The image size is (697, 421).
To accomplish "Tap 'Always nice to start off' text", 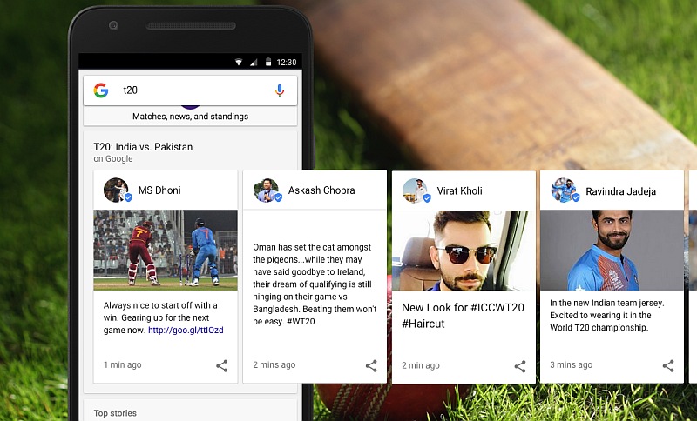I will [x=164, y=317].
